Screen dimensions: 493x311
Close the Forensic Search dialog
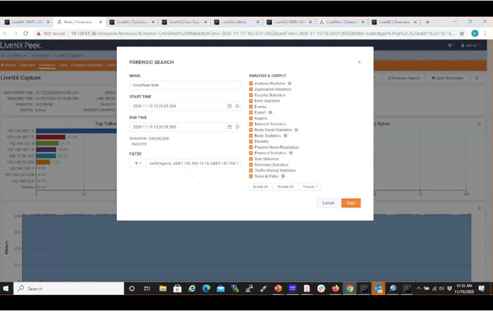pyautogui.click(x=359, y=62)
